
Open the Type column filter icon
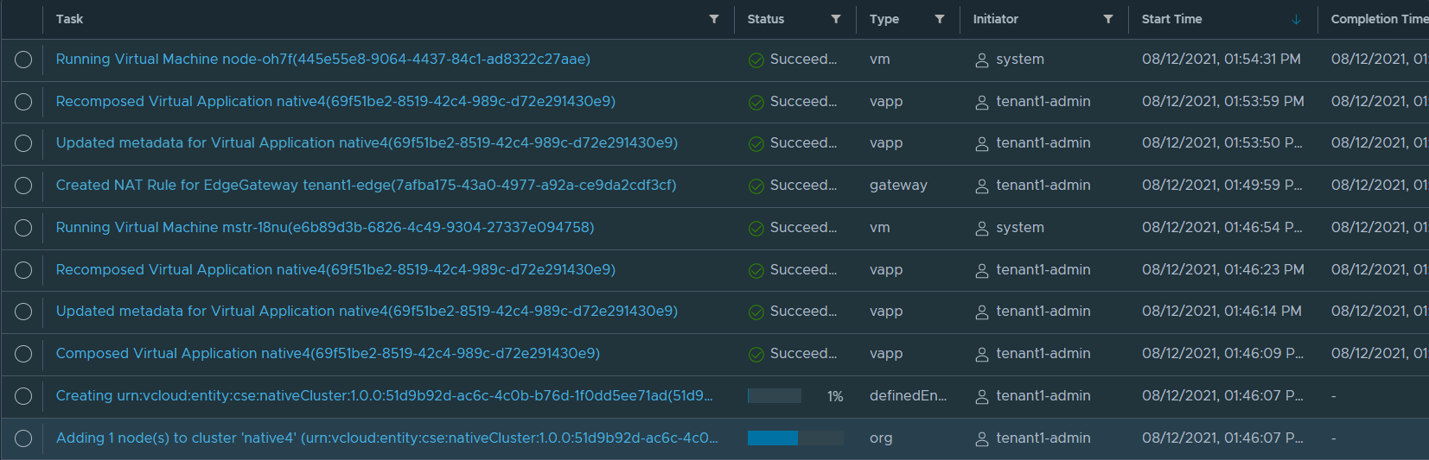coord(940,19)
